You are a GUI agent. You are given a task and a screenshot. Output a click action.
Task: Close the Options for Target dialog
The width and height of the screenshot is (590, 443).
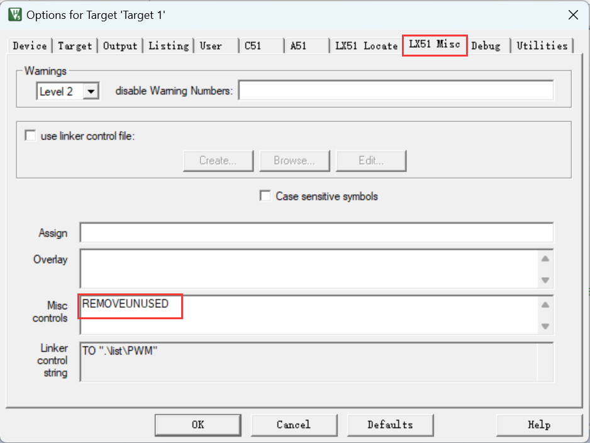point(572,15)
